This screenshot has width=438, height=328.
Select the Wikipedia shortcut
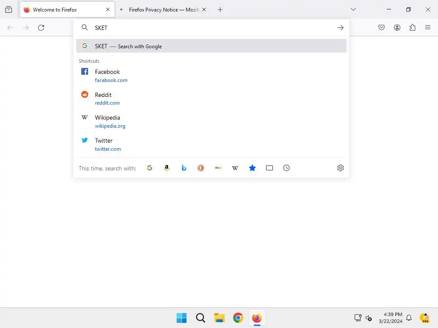(211, 122)
